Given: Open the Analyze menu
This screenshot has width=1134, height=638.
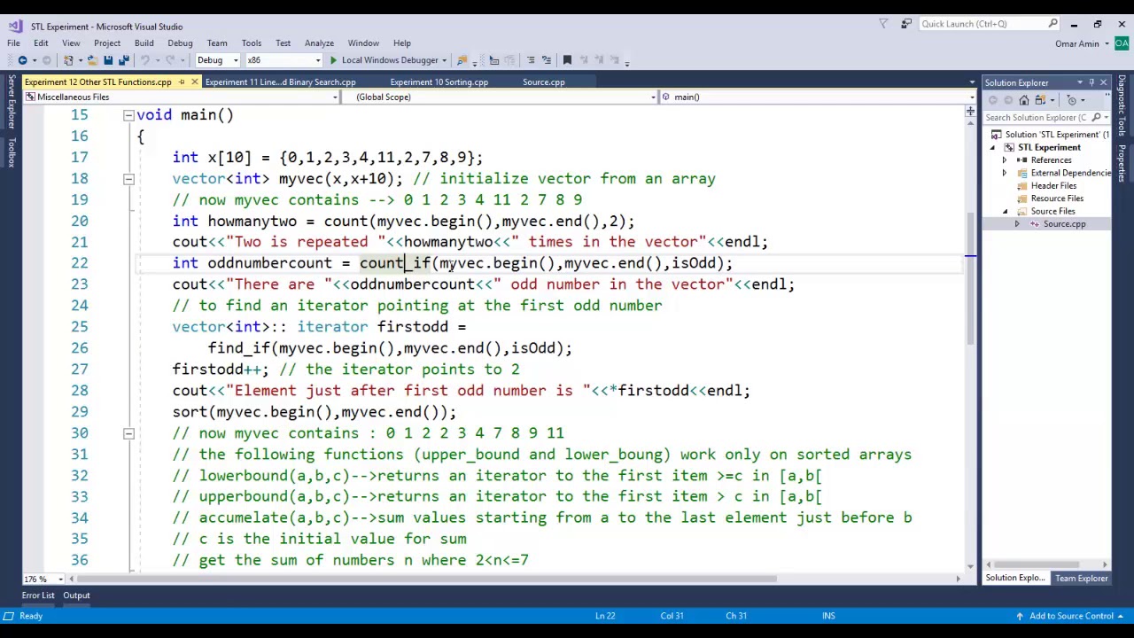Looking at the screenshot, I should click(319, 43).
